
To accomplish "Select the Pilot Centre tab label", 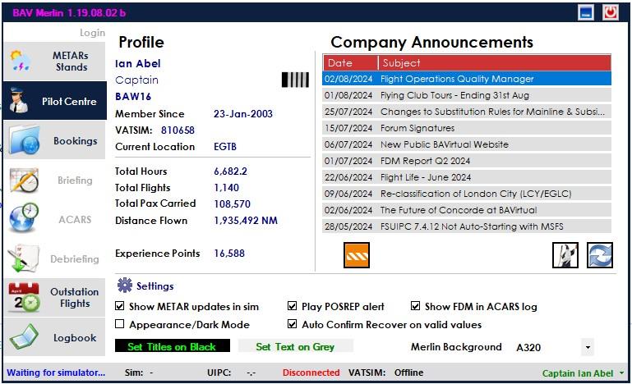I will (x=69, y=102).
